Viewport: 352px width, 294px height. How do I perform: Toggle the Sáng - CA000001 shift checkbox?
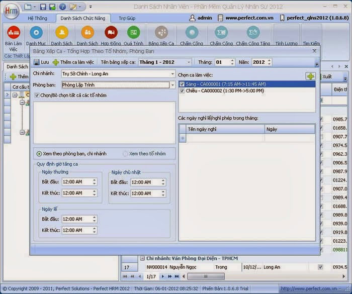click(182, 84)
